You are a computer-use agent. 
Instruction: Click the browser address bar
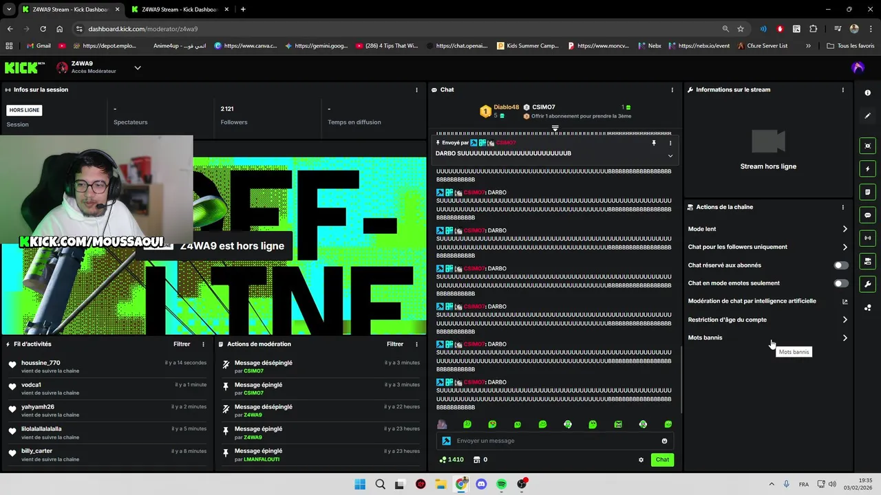click(x=399, y=29)
